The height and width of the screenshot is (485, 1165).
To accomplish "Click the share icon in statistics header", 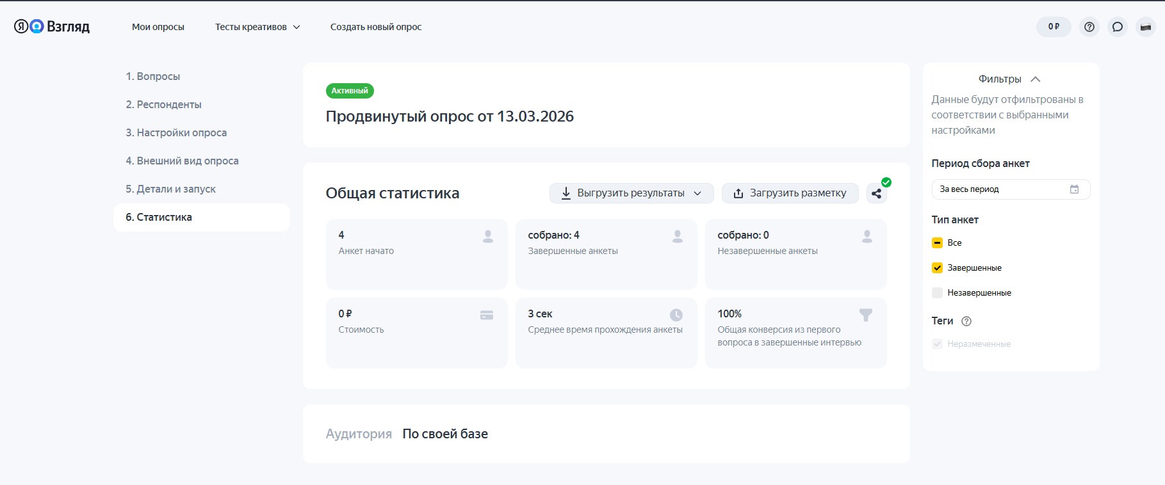I will (x=876, y=193).
